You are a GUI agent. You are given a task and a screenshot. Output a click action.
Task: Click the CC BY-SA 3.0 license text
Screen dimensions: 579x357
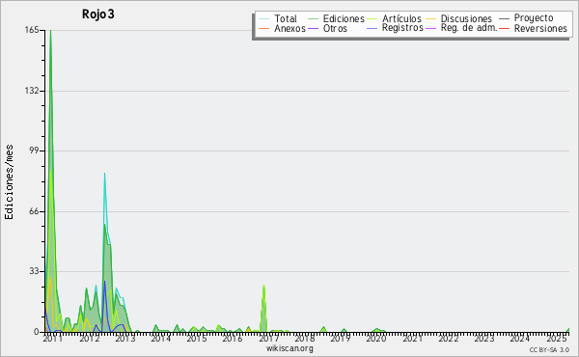pyautogui.click(x=549, y=349)
